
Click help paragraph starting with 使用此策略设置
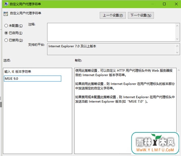click(124, 73)
